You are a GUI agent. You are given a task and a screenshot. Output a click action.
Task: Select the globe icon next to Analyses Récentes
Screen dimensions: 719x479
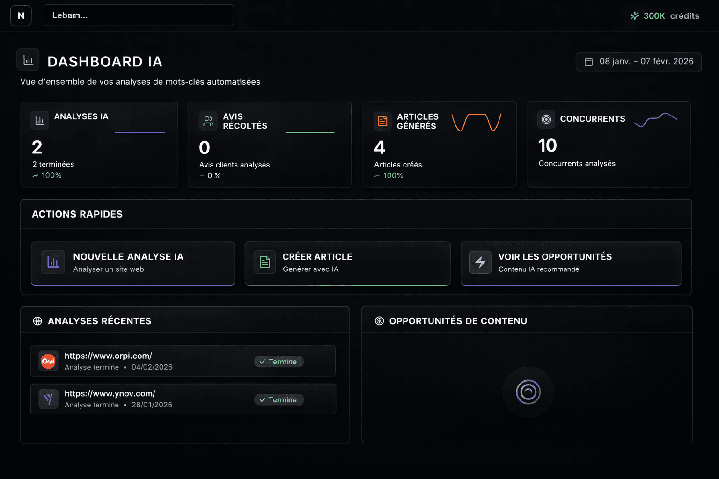coord(37,321)
